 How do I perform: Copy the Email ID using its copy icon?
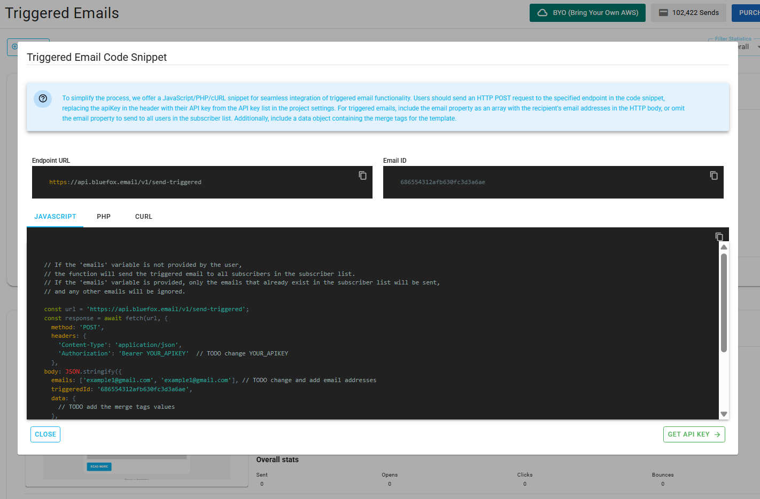(x=714, y=175)
